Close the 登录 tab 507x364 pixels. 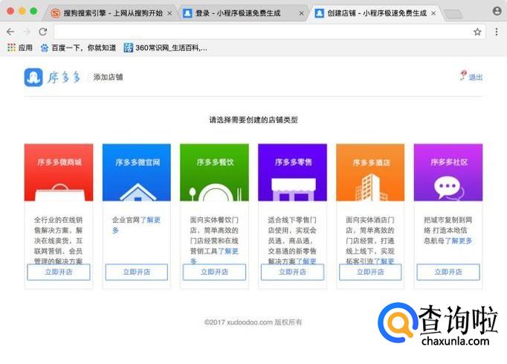click(301, 13)
